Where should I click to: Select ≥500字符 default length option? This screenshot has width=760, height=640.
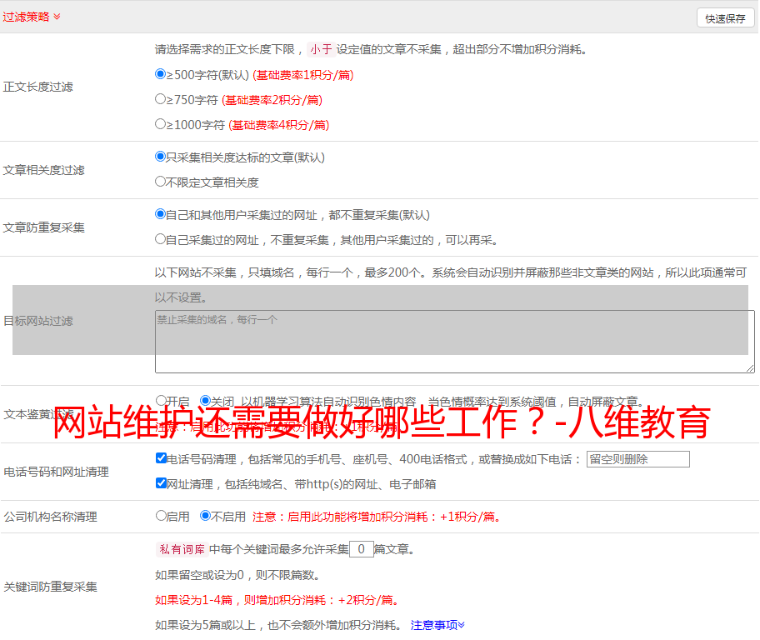point(161,74)
